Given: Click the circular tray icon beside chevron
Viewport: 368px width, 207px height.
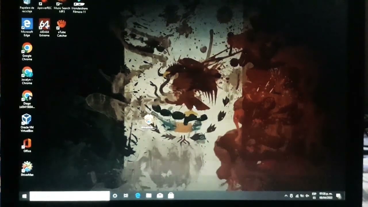Looking at the screenshot, I should (291, 196).
